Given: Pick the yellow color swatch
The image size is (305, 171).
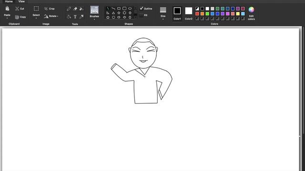Looking at the screenshot, I should [238, 14].
